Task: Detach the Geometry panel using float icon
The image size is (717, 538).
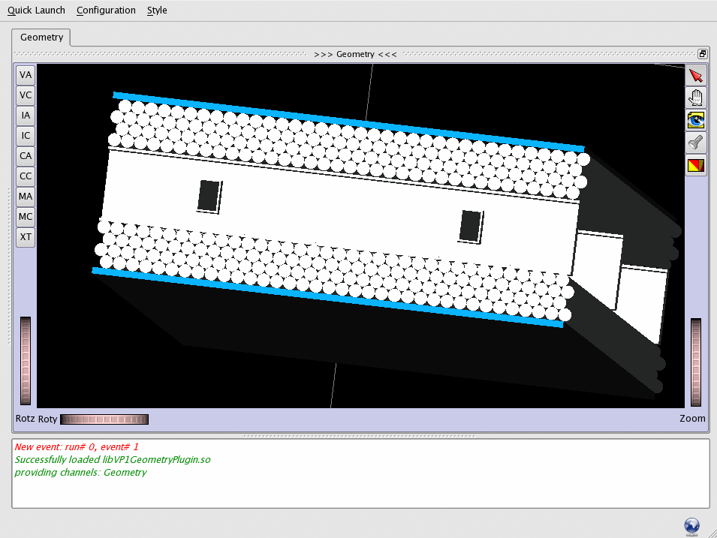Action: (703, 54)
